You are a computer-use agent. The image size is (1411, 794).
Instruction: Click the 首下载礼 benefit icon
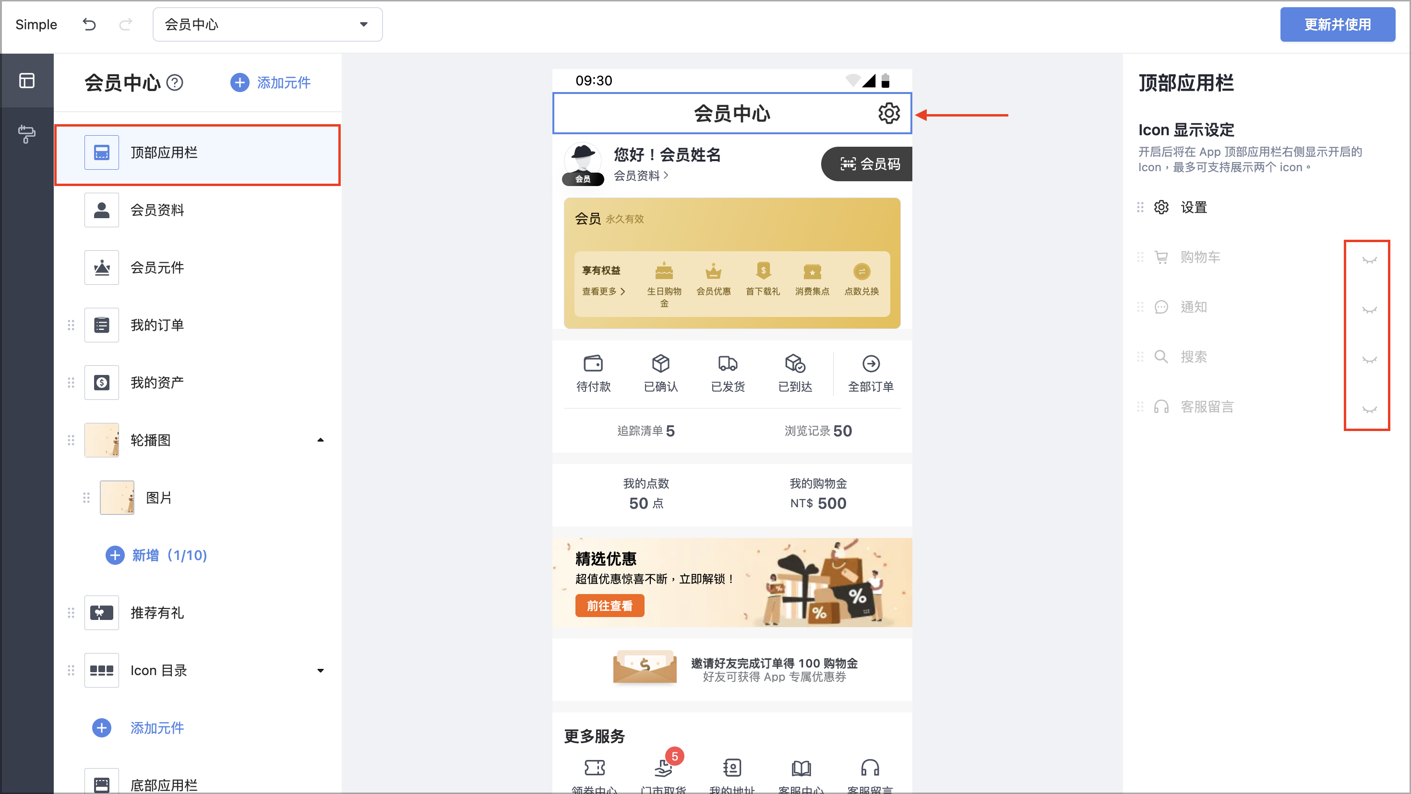coord(763,271)
